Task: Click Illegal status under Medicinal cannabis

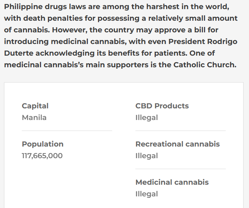Action: click(x=147, y=194)
